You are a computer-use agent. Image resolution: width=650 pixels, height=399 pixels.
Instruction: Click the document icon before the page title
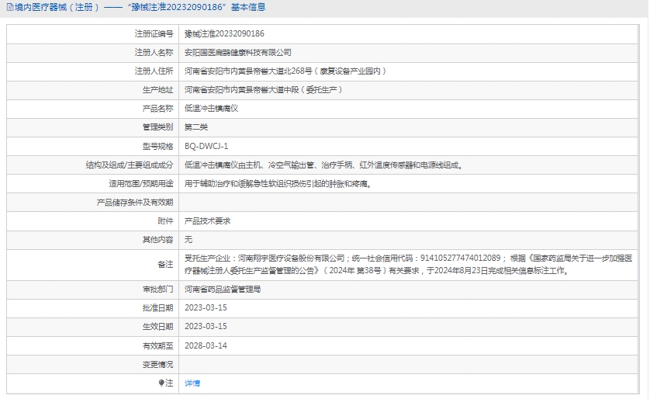(9, 8)
